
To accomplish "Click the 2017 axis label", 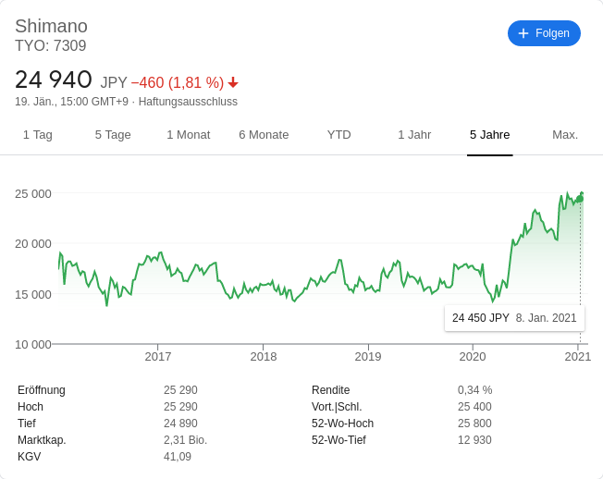I will (x=157, y=357).
